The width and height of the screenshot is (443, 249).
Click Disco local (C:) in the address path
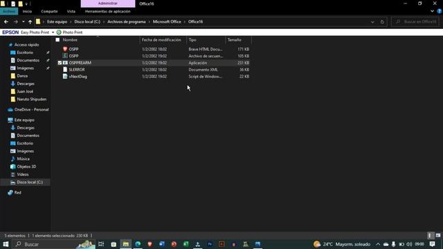[87, 21]
